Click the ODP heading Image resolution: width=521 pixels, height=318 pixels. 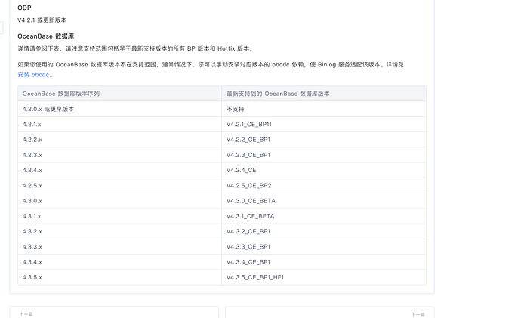(24, 8)
